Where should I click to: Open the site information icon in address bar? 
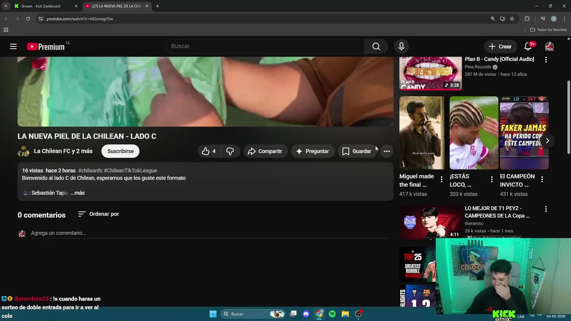click(41, 19)
